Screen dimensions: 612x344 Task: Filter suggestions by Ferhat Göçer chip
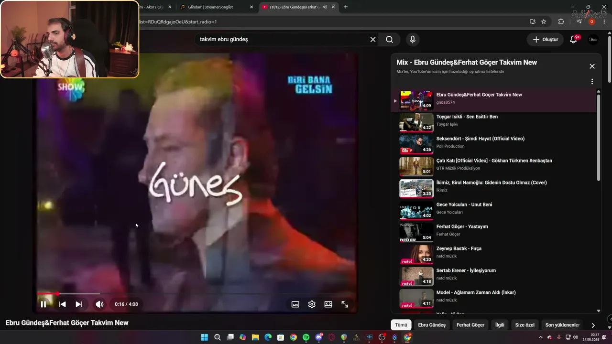[470, 325]
